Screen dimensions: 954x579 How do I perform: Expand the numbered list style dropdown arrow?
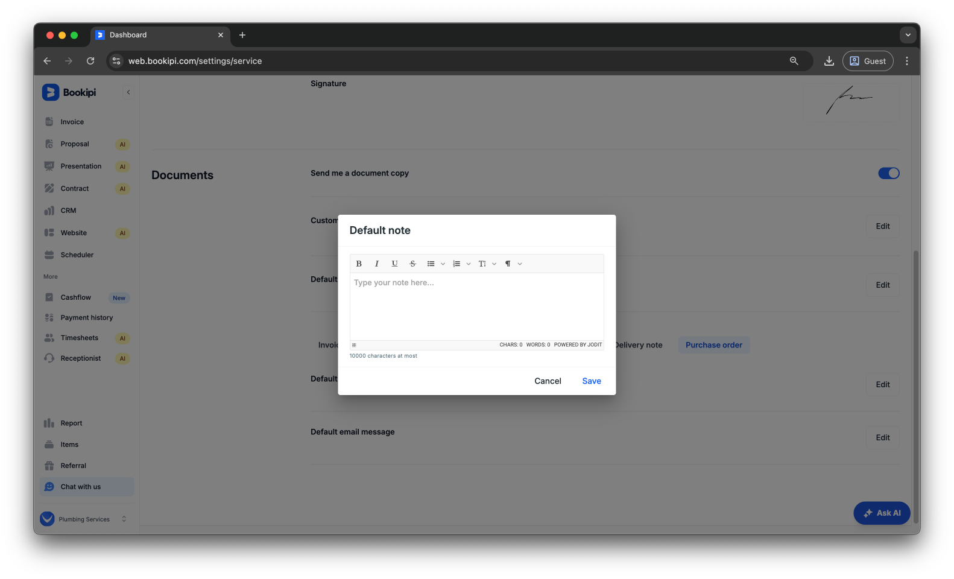(x=469, y=264)
